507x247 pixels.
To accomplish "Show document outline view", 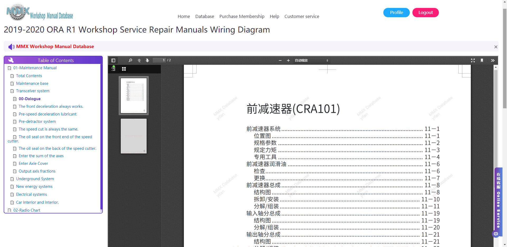I will click(x=113, y=69).
